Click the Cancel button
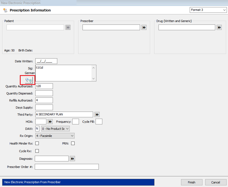This screenshot has height=187, width=228. click(216, 182)
